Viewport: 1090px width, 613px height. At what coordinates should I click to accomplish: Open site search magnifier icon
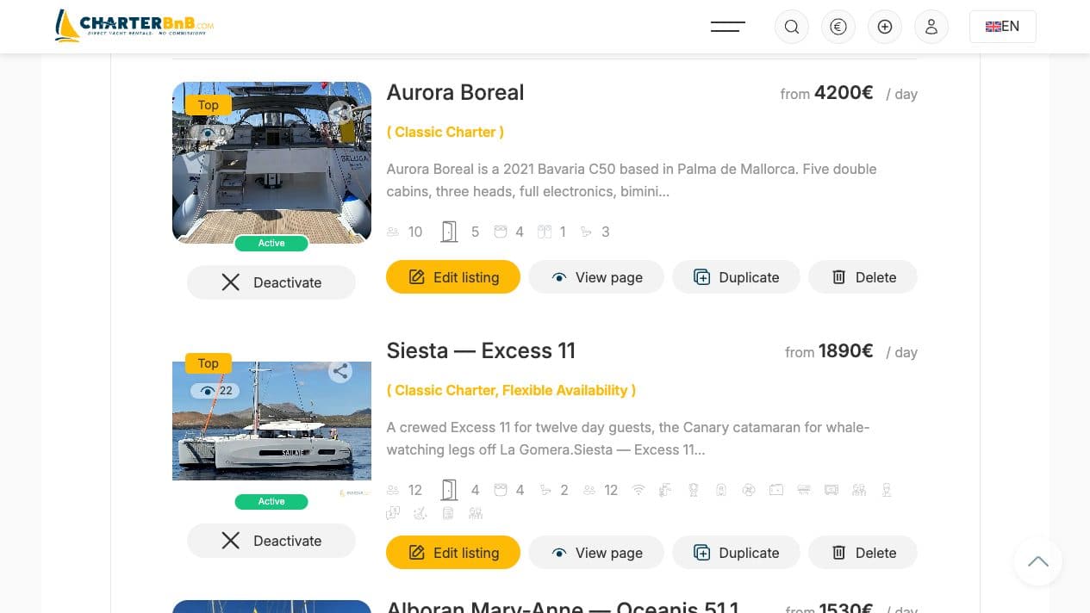pos(792,27)
